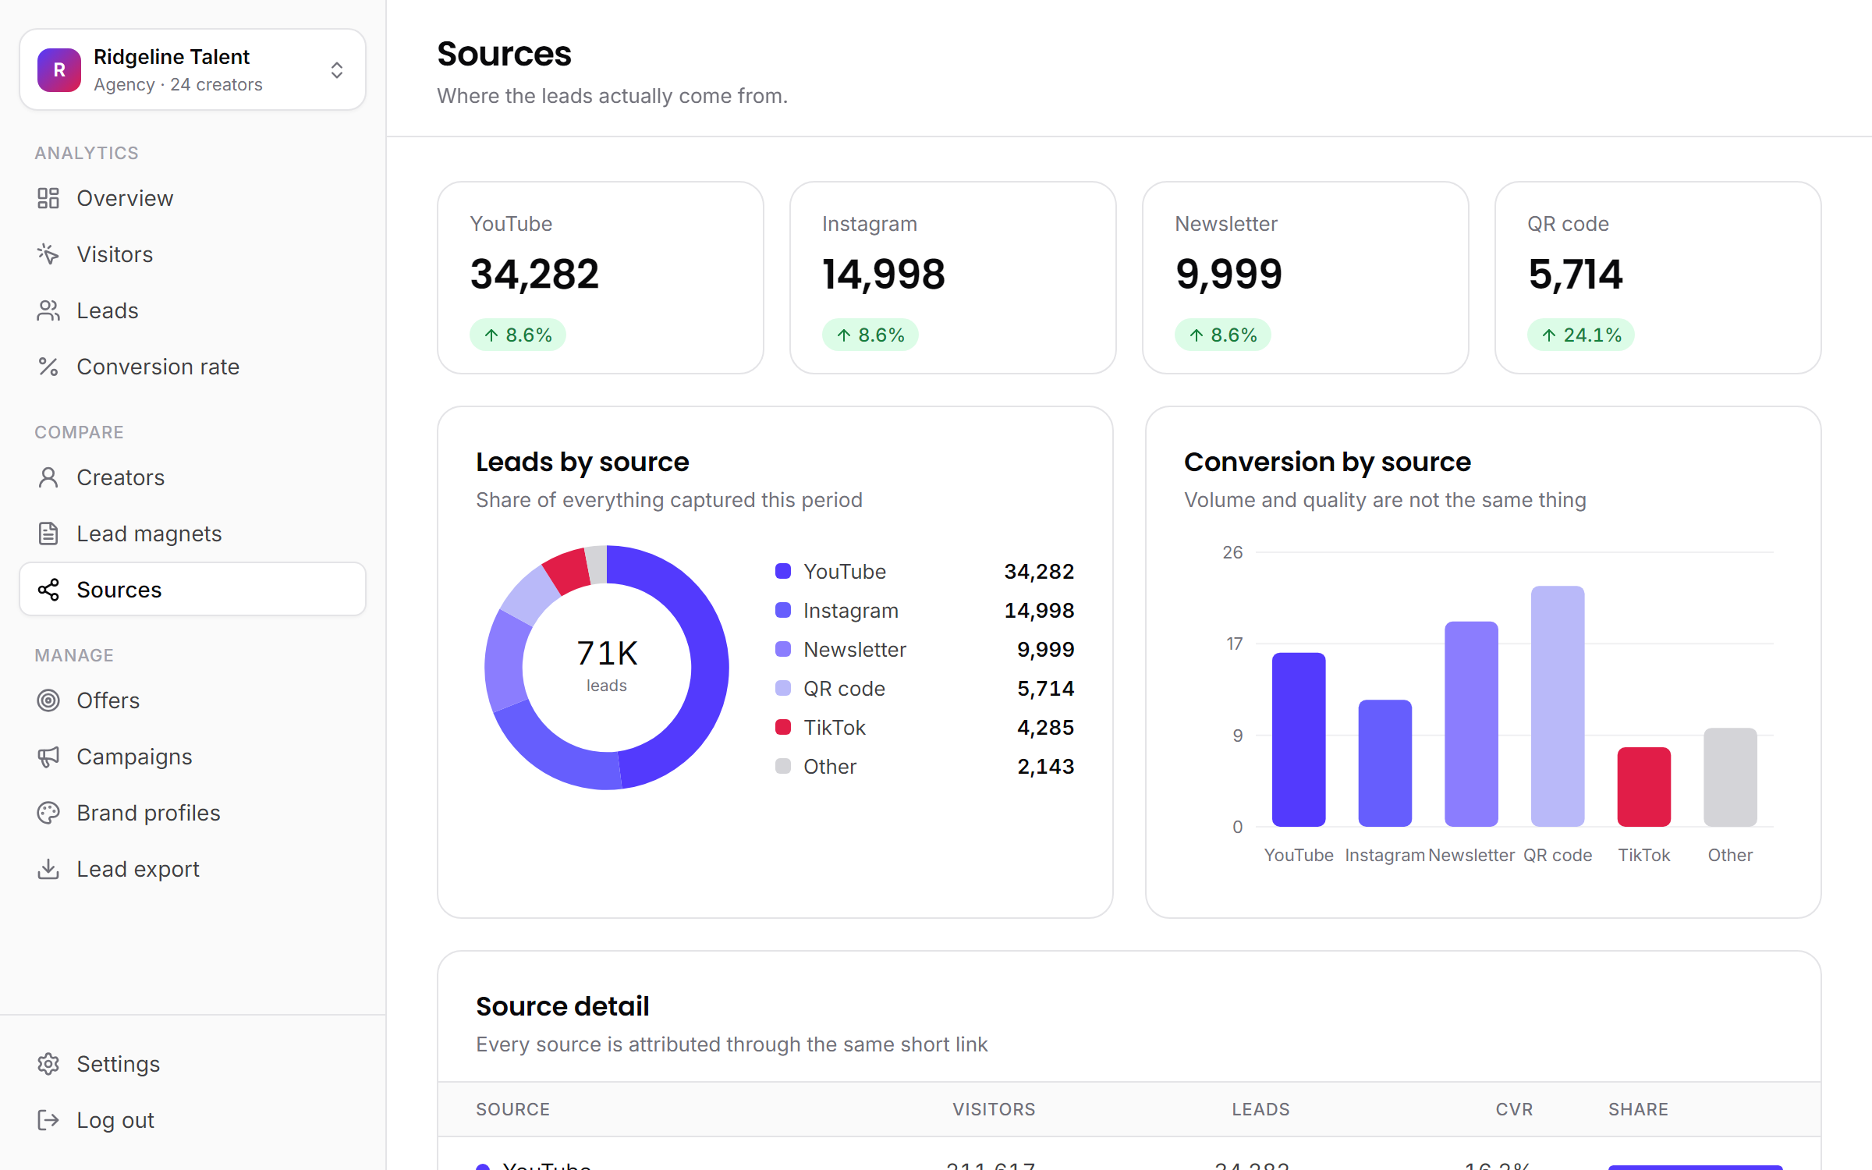The height and width of the screenshot is (1170, 1872).
Task: Click the Conversion rate percent icon
Action: (x=48, y=367)
